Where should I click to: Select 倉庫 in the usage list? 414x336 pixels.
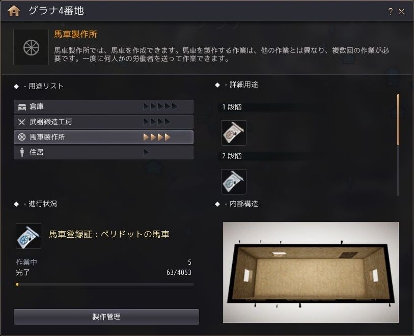[103, 106]
